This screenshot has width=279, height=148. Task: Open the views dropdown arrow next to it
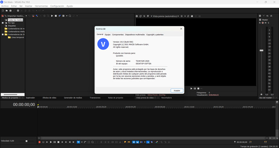click(67, 16)
